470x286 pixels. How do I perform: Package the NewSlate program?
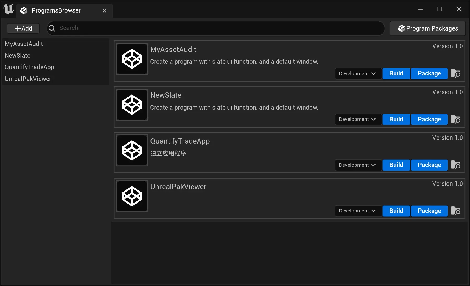[x=429, y=120]
